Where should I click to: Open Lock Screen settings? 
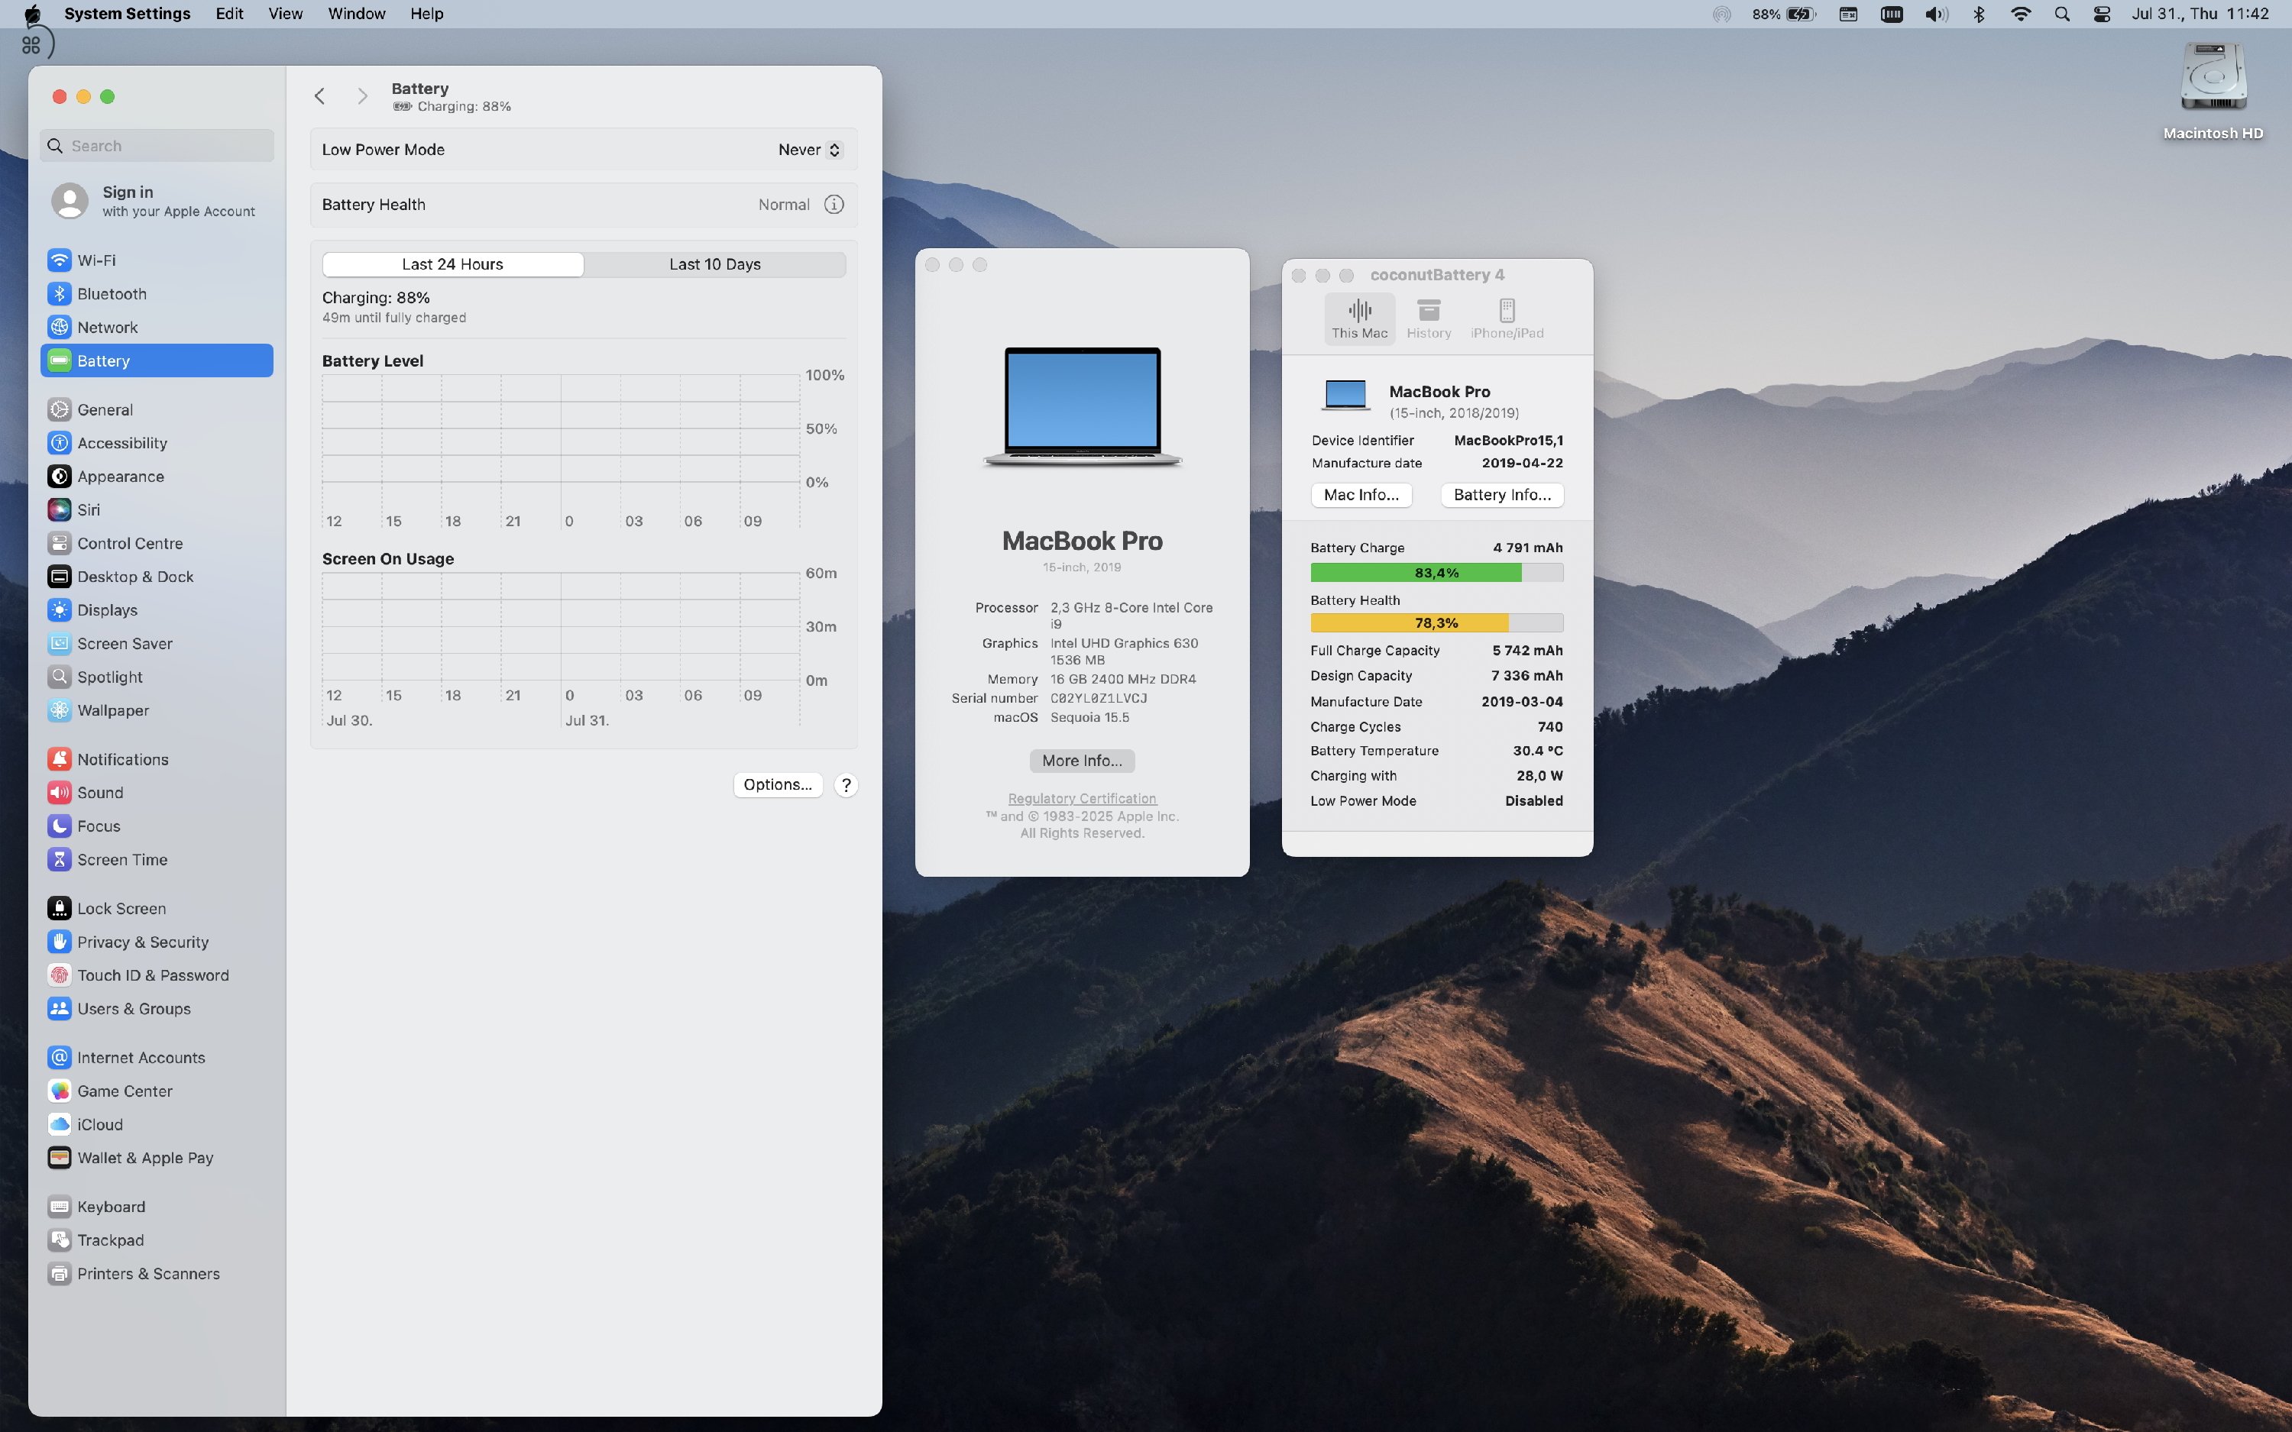pos(157,908)
